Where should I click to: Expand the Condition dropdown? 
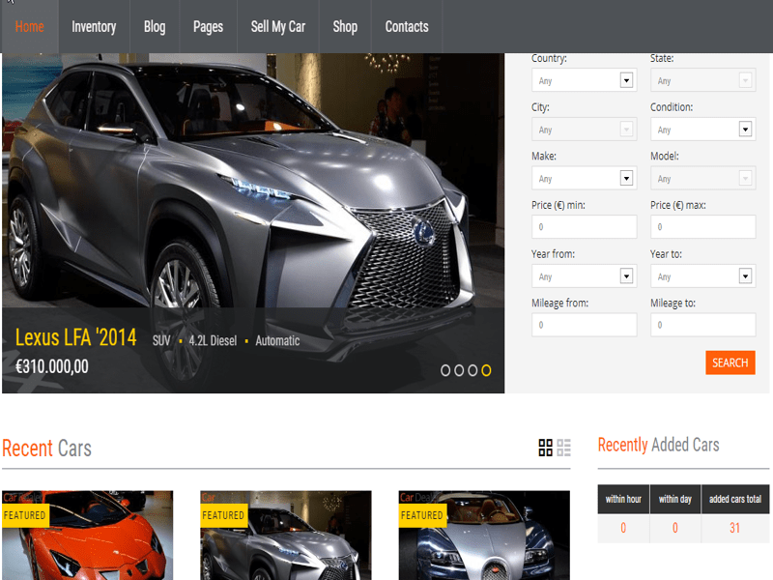point(702,130)
